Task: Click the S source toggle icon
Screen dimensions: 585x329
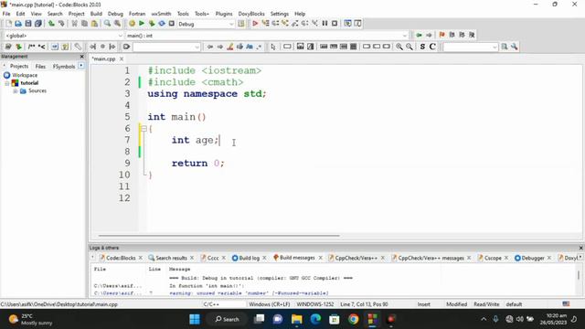Action: click(x=422, y=47)
